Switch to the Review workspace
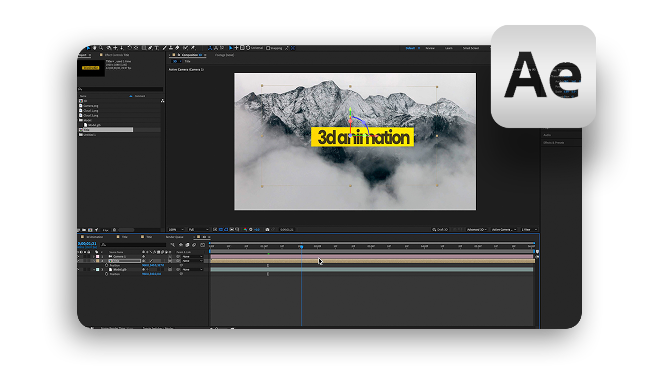659x371 pixels. [430, 48]
